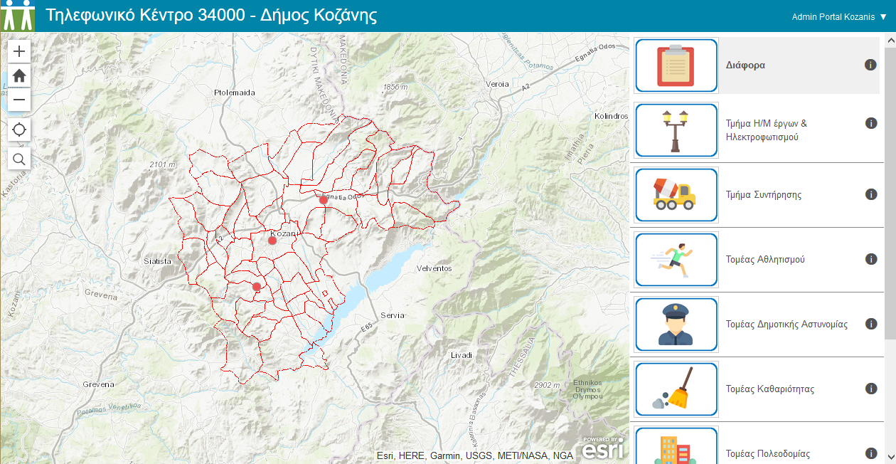Image resolution: width=896 pixels, height=464 pixels.
Task: Click the map zoom out minus button
Action: click(x=19, y=100)
